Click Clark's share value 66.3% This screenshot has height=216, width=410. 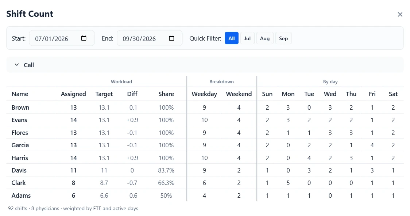[x=166, y=183]
